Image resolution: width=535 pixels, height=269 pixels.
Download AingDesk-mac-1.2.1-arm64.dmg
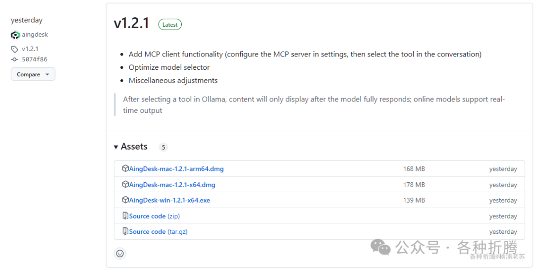[x=176, y=169]
